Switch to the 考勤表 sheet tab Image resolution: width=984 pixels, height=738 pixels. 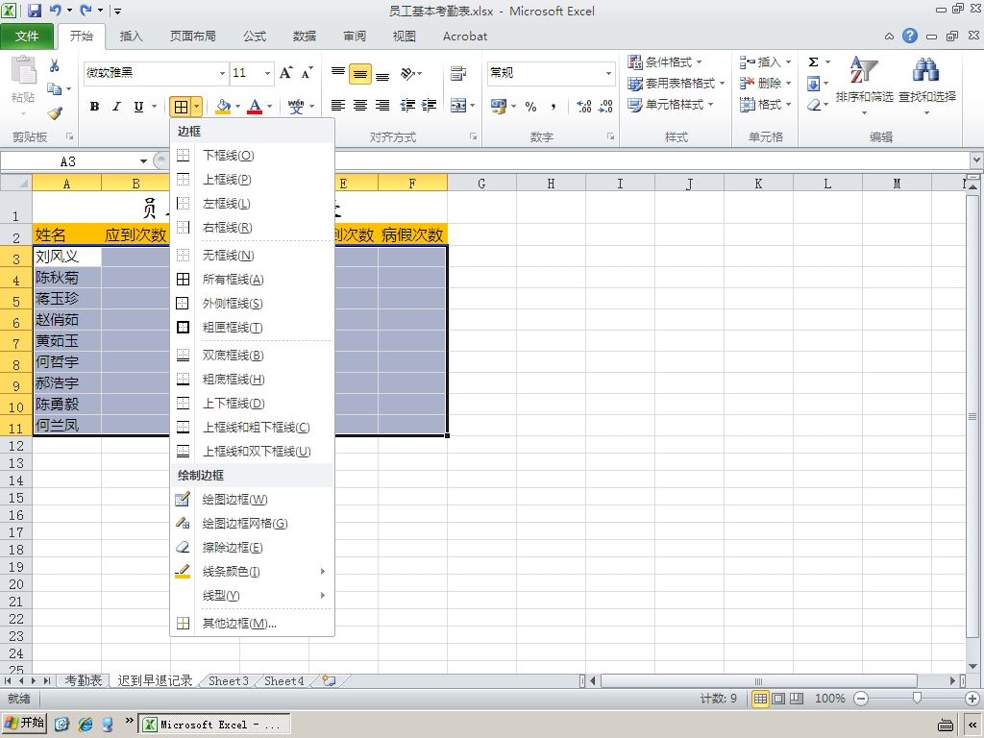(84, 681)
